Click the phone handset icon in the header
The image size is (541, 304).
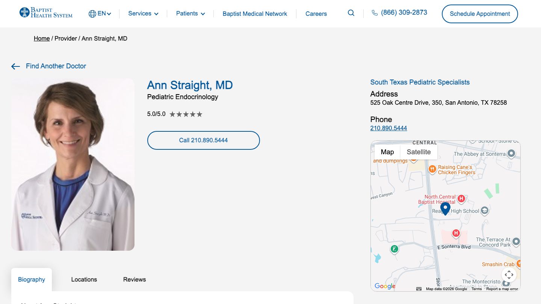pyautogui.click(x=374, y=12)
